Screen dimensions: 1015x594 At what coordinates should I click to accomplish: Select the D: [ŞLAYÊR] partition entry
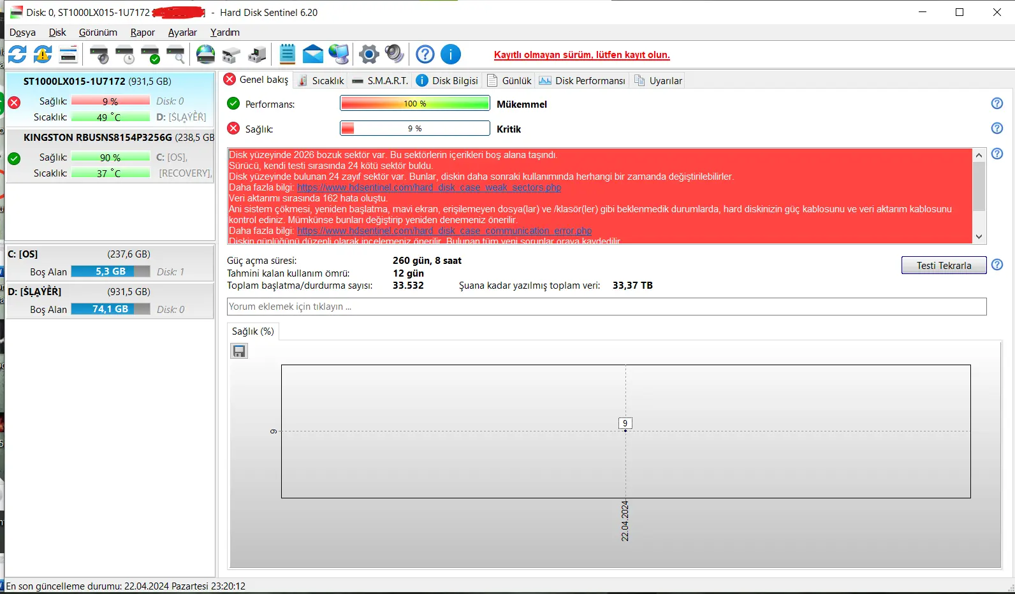(x=110, y=300)
